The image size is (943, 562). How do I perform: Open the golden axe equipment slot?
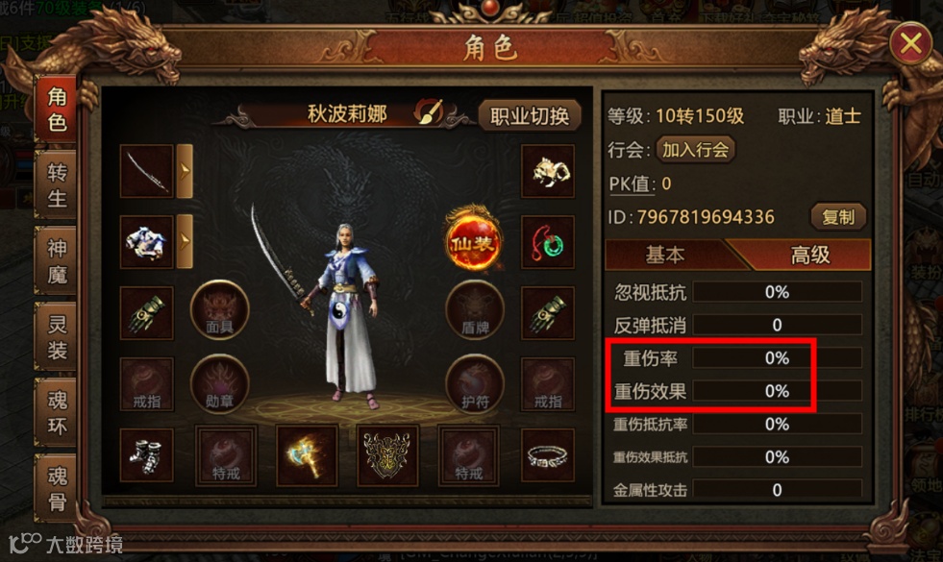point(307,455)
